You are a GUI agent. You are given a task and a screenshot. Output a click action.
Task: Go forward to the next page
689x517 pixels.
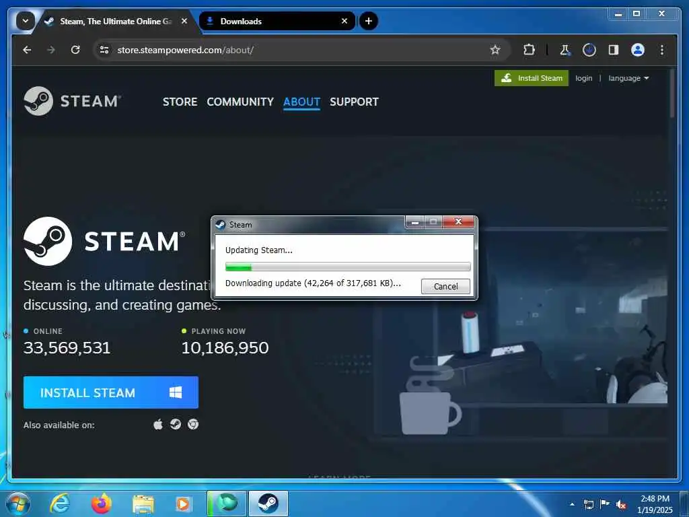(51, 50)
